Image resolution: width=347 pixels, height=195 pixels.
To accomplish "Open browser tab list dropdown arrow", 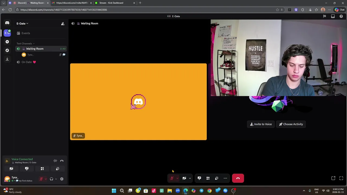I will coord(4,3).
